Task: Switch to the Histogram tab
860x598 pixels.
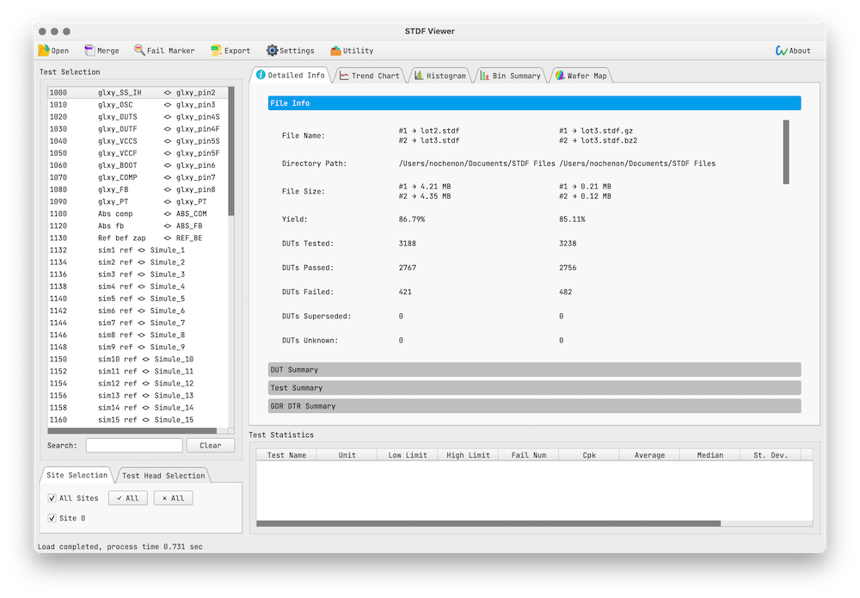Action: pyautogui.click(x=439, y=76)
